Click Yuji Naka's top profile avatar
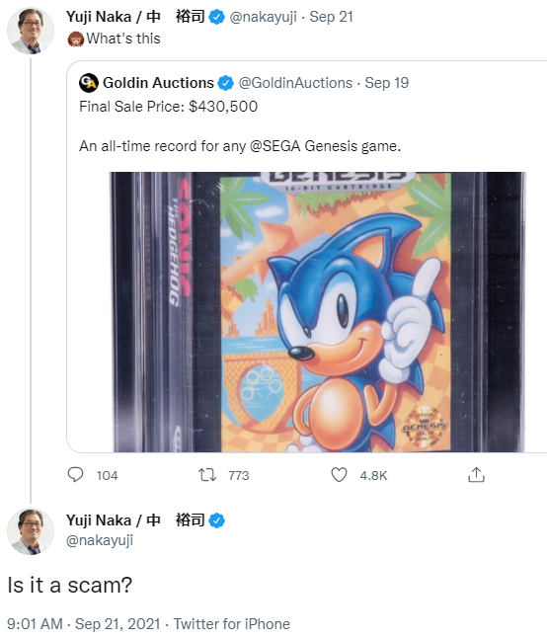This screenshot has height=639, width=547. 31,31
